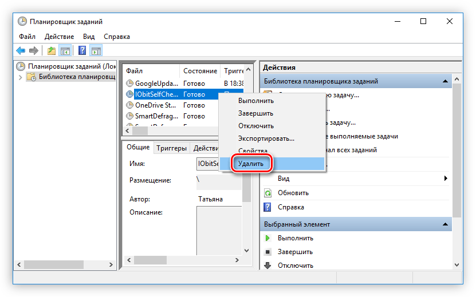This screenshot has height=297, width=476.
Task: Collapse the Выбранный элемент section
Action: pyautogui.click(x=444, y=224)
